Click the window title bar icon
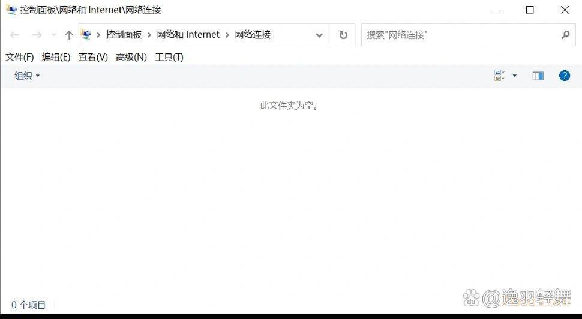 click(x=11, y=10)
